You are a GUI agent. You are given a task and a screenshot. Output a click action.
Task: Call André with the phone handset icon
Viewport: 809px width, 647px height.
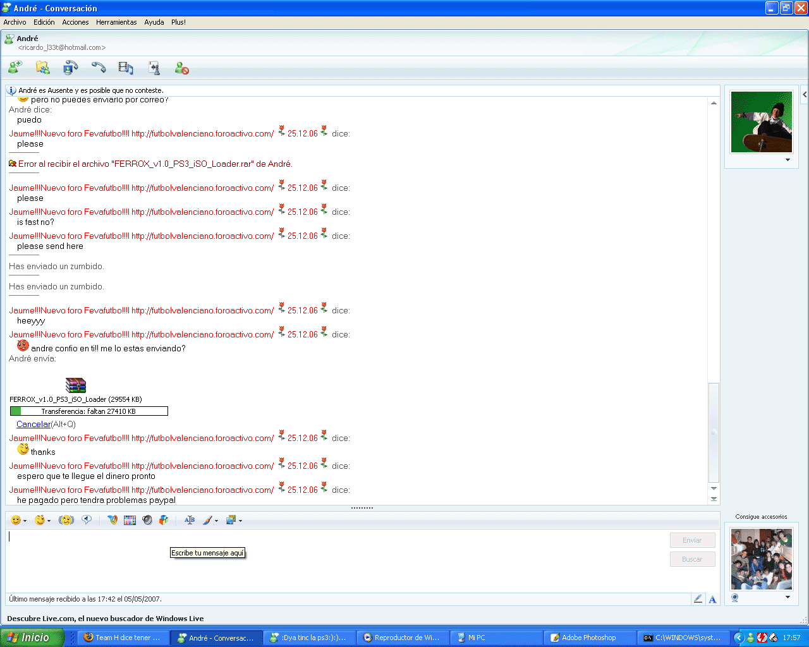[x=99, y=67]
